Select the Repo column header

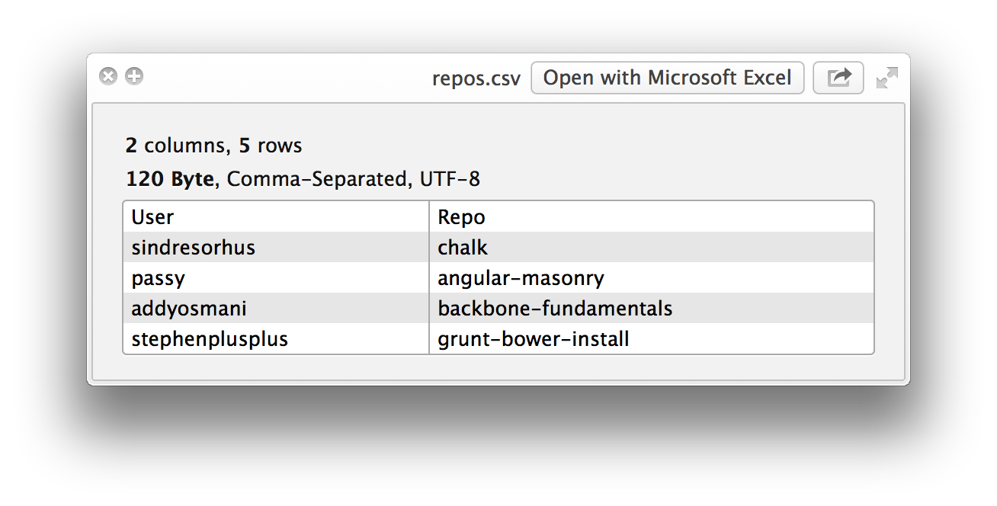461,217
